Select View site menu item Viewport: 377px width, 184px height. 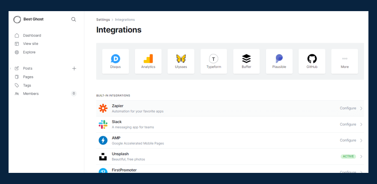point(30,44)
